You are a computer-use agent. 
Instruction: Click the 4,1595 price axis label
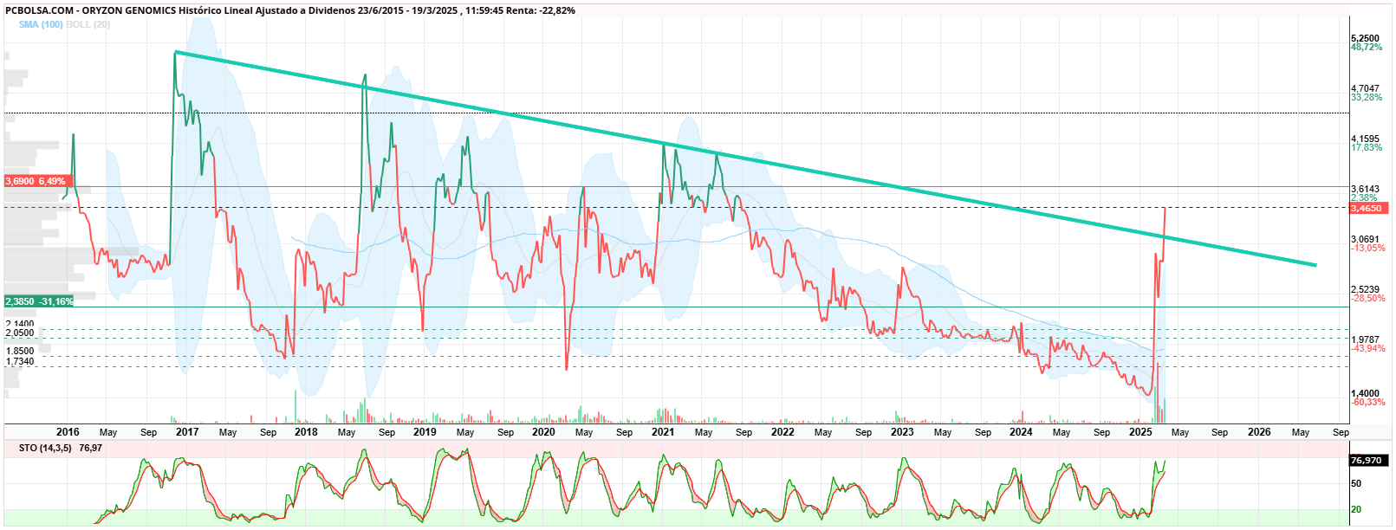coord(1365,139)
